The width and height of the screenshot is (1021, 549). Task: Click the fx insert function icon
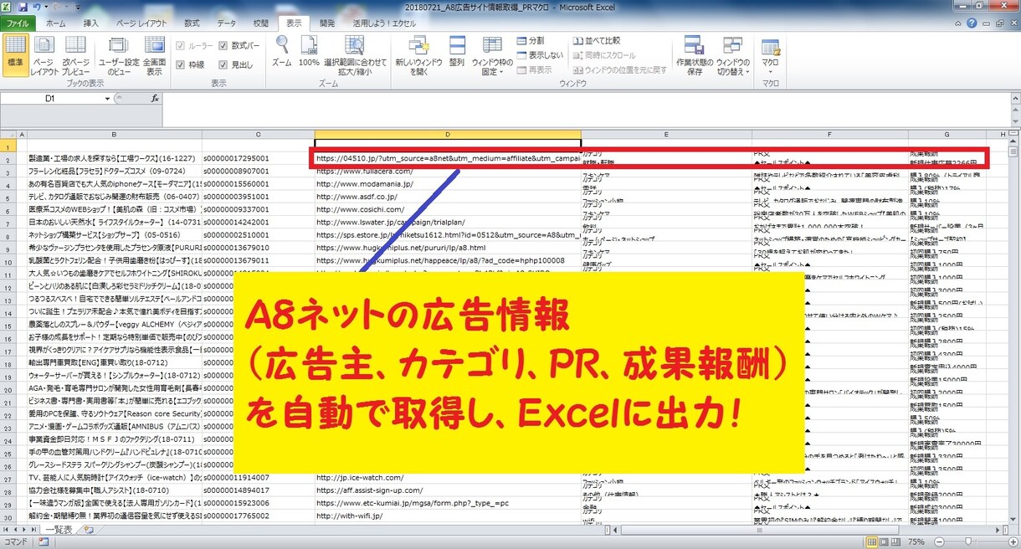(155, 98)
